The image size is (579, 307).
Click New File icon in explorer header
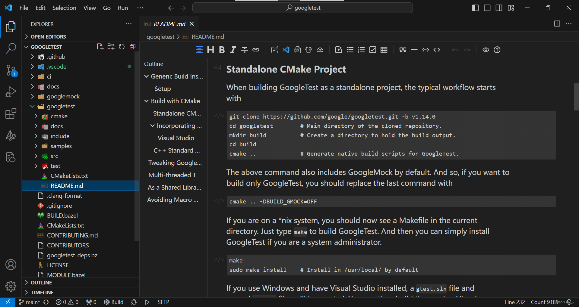point(100,47)
